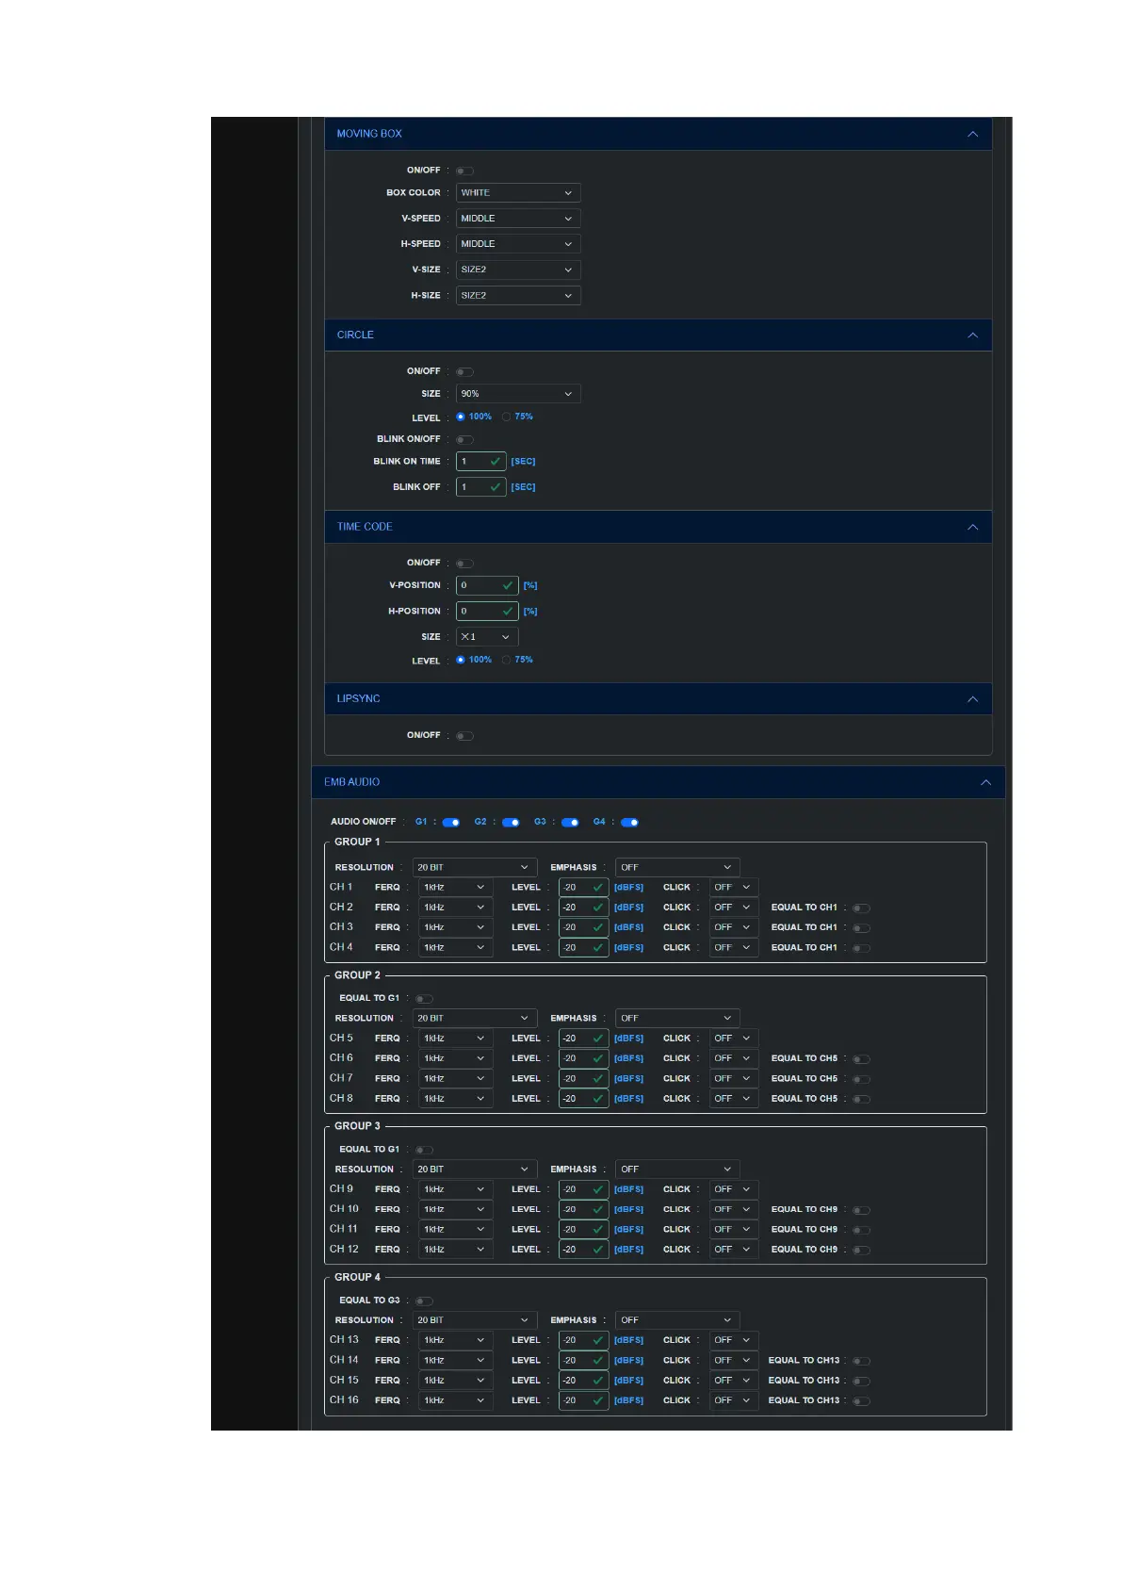Click the checkmark in BLINK ON TIME field
This screenshot has width=1122, height=1587.
495,462
